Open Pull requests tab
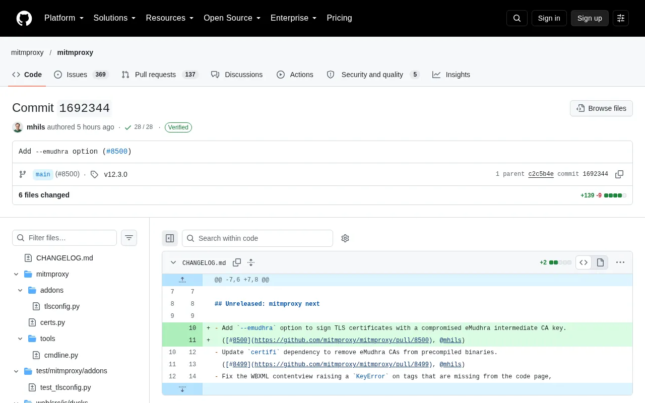 point(160,75)
